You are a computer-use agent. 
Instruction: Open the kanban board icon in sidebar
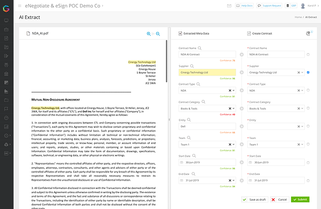[x=6, y=82]
